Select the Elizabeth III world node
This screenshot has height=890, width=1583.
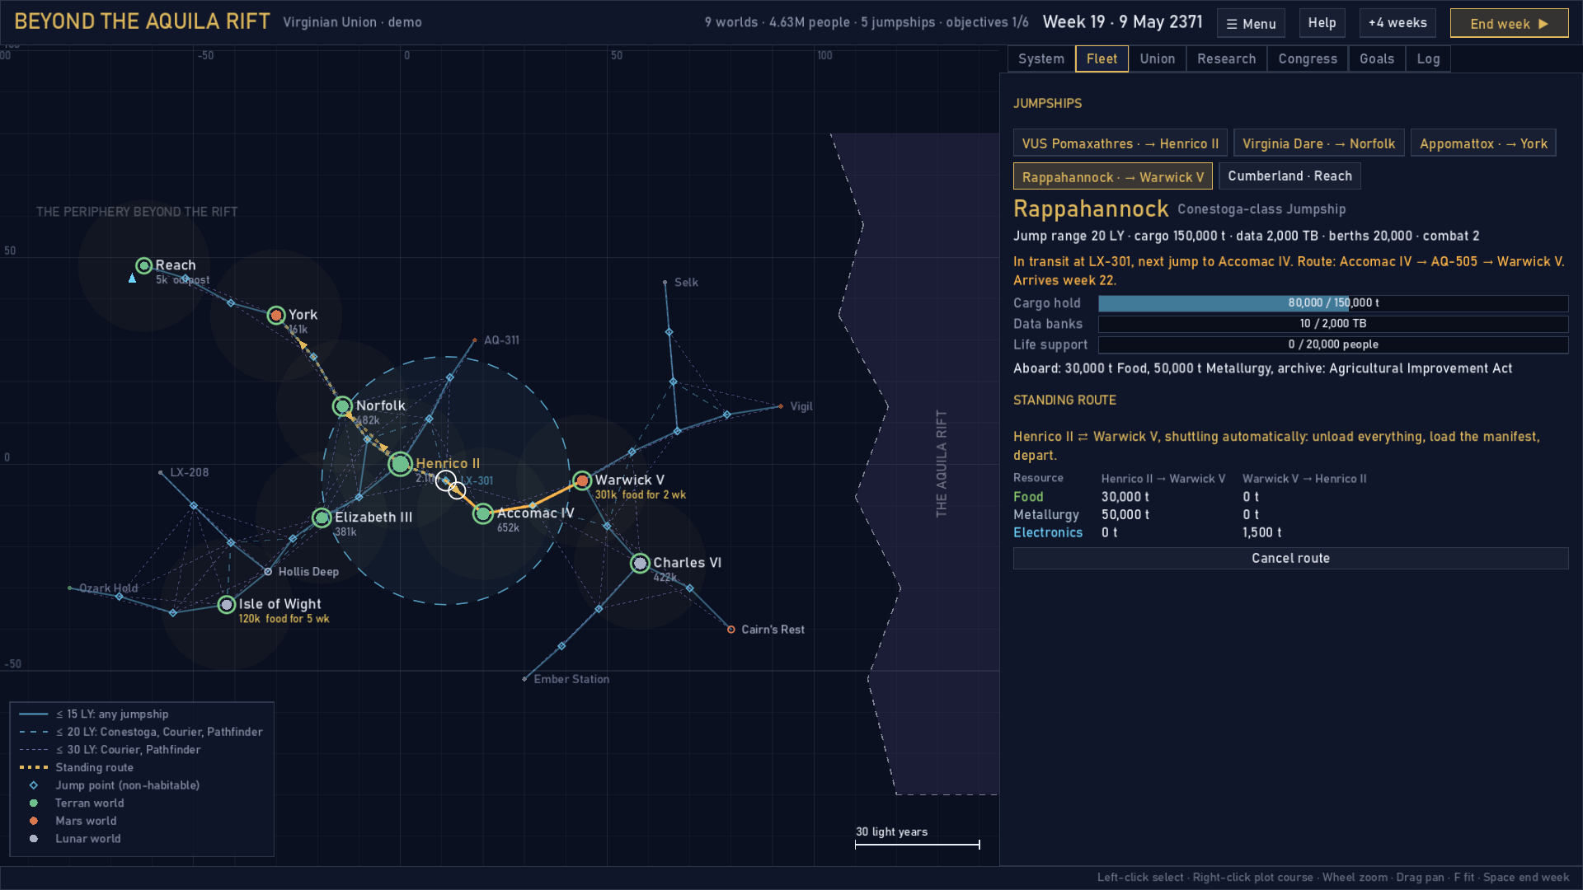click(322, 518)
